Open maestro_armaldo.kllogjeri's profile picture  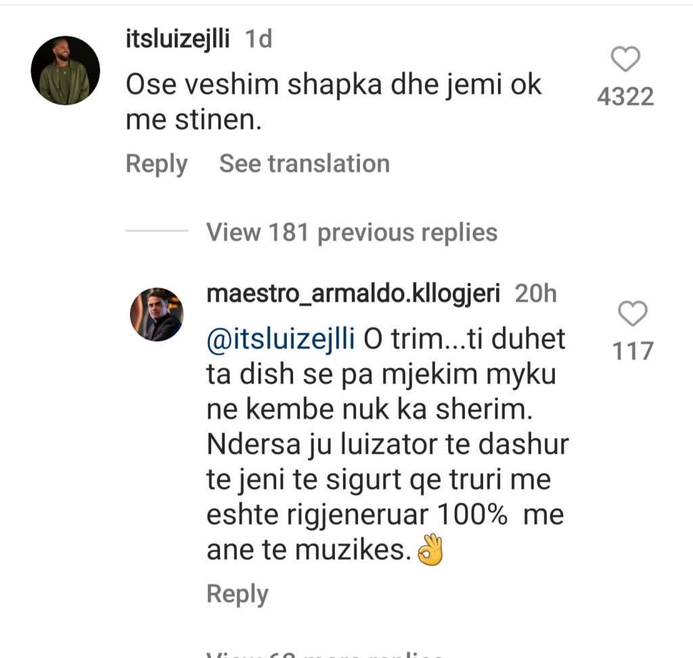pos(156,314)
